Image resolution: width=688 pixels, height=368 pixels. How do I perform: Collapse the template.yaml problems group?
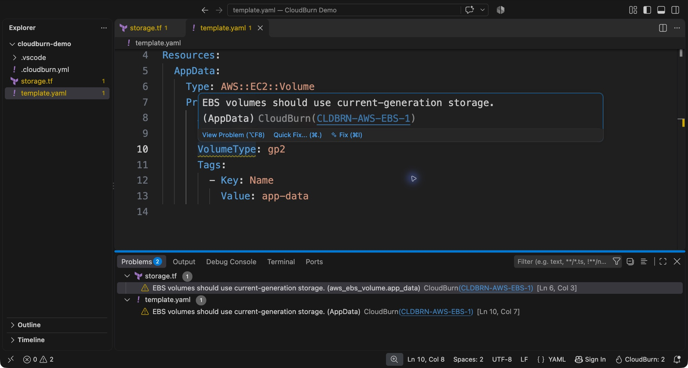point(127,300)
